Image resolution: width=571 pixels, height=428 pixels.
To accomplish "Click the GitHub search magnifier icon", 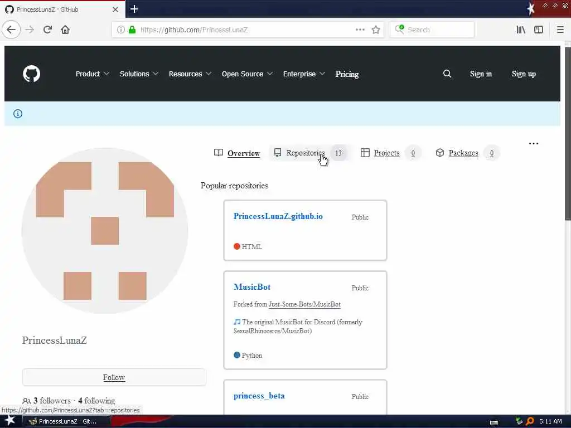I will (447, 74).
